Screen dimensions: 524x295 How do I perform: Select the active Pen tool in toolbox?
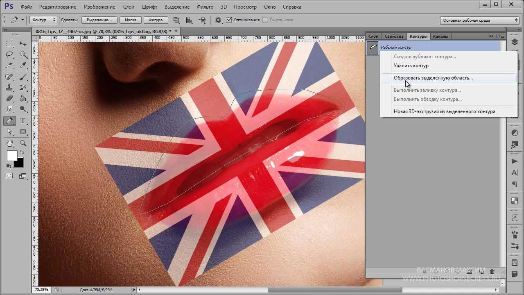pyautogui.click(x=10, y=121)
